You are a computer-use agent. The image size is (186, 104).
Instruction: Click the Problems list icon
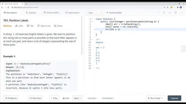tap(6, 98)
